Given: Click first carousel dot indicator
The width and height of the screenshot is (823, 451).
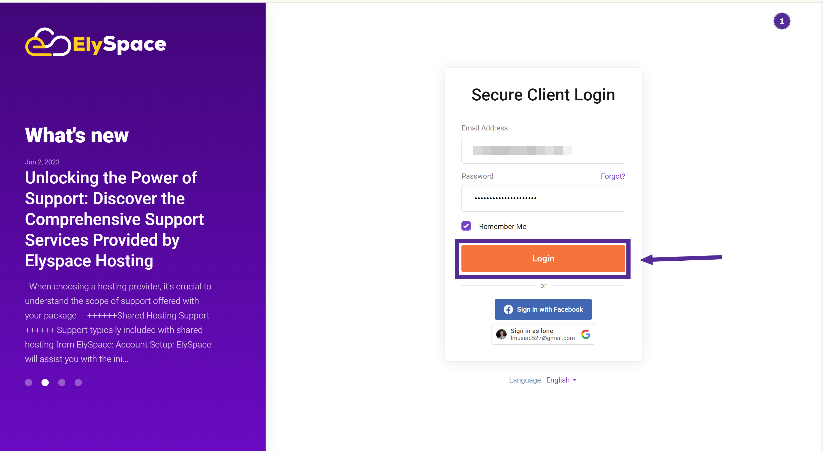Looking at the screenshot, I should 29,382.
